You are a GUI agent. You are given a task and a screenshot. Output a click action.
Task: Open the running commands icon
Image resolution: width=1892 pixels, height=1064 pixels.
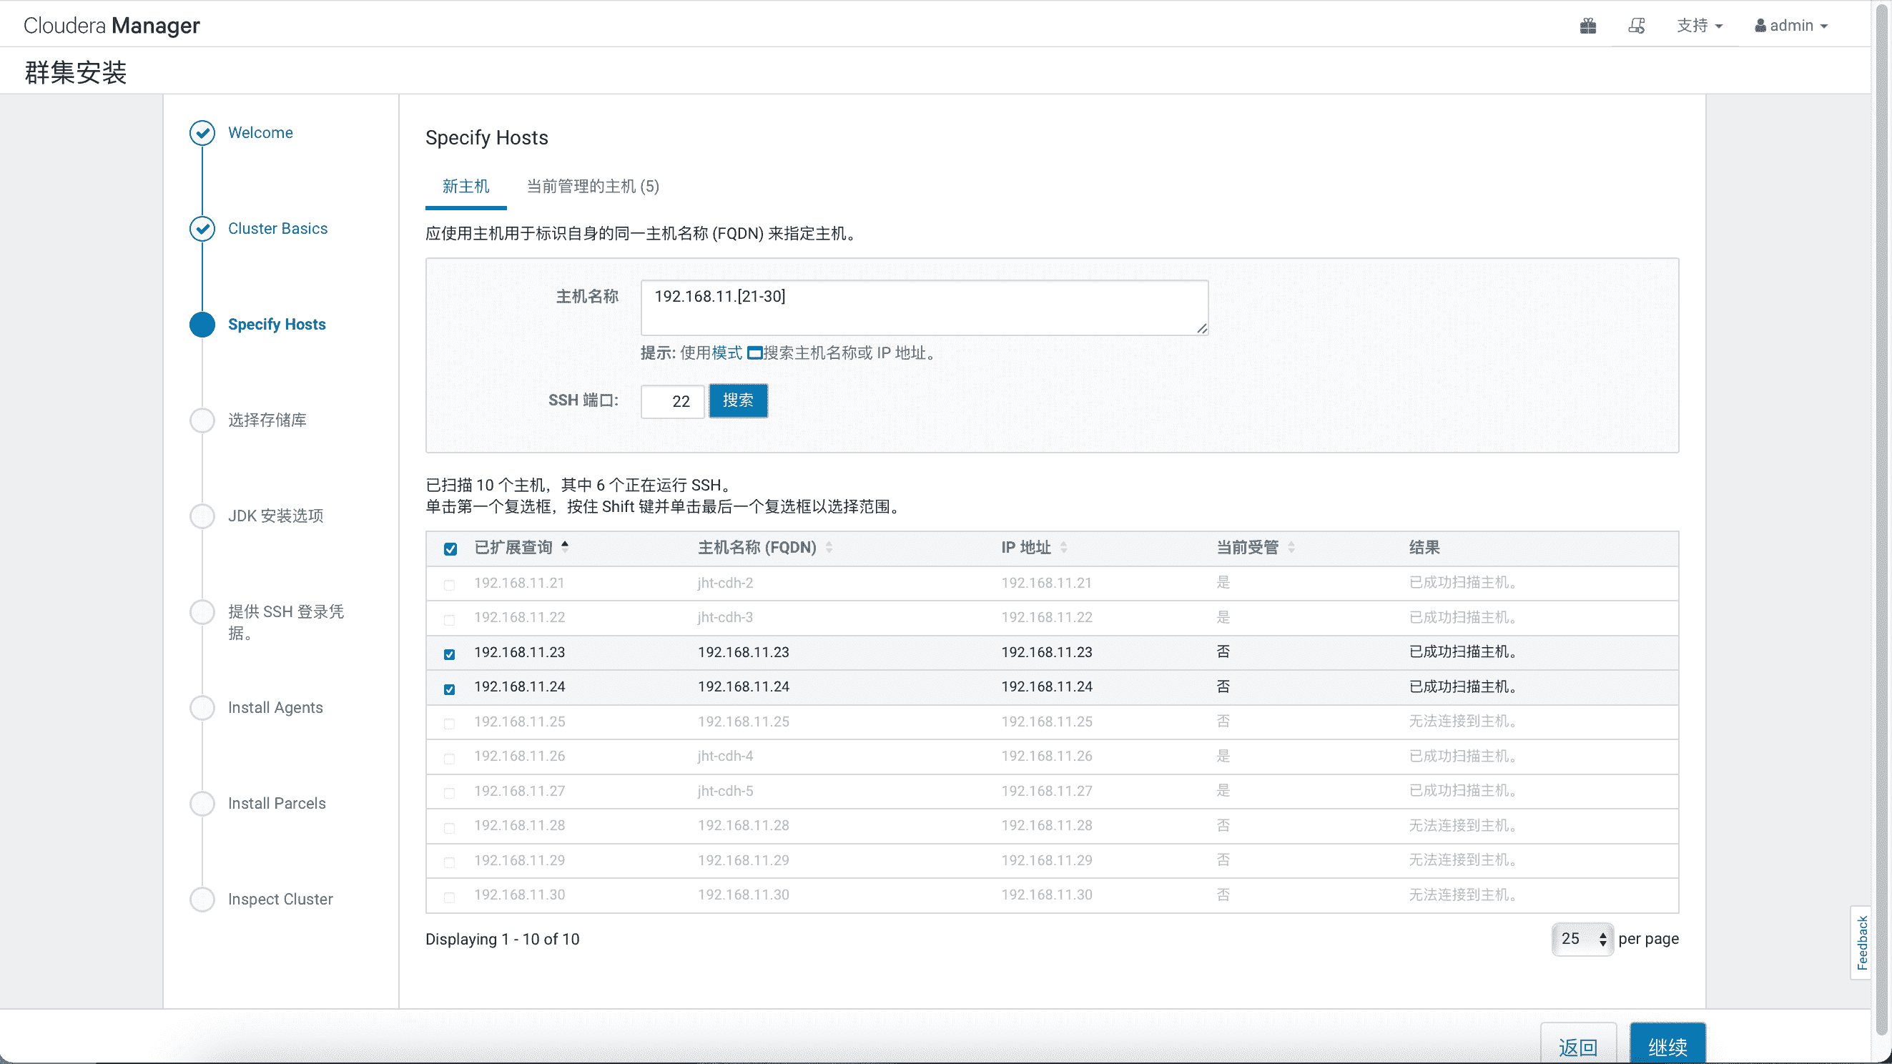tap(1637, 26)
